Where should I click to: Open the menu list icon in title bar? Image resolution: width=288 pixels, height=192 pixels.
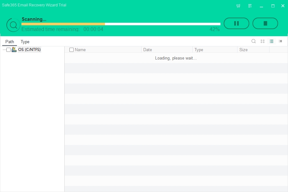250,6
